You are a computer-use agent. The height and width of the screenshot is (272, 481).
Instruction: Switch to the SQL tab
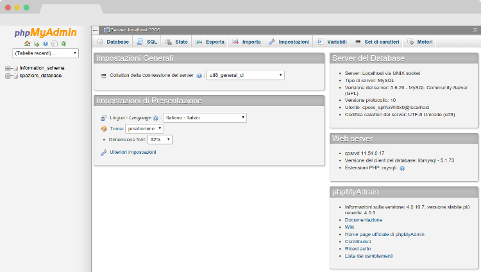(x=148, y=42)
